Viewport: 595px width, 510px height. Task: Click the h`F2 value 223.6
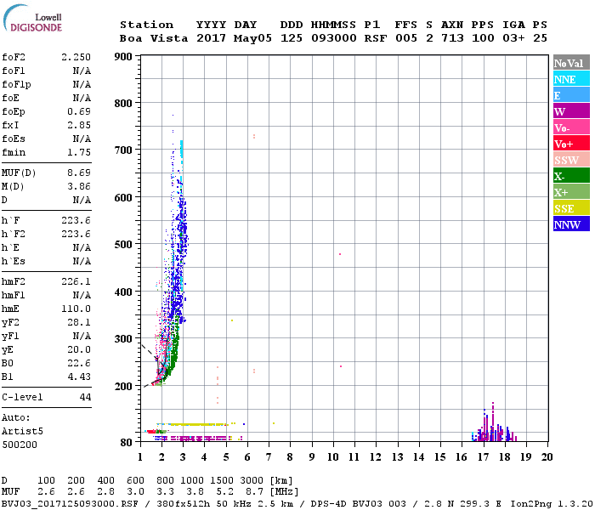click(76, 234)
